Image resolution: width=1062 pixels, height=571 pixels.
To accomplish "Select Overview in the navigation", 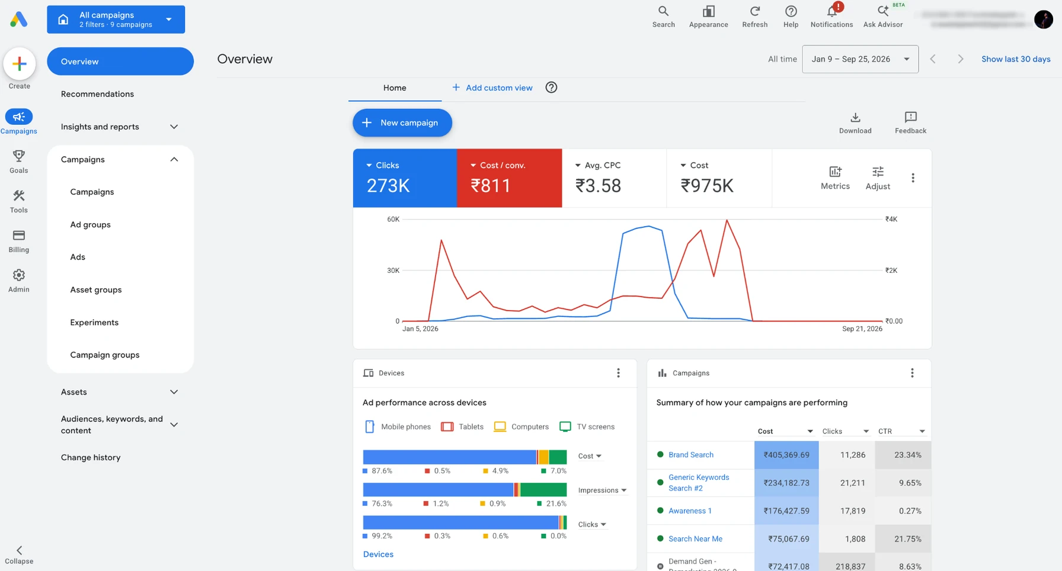I will (120, 62).
